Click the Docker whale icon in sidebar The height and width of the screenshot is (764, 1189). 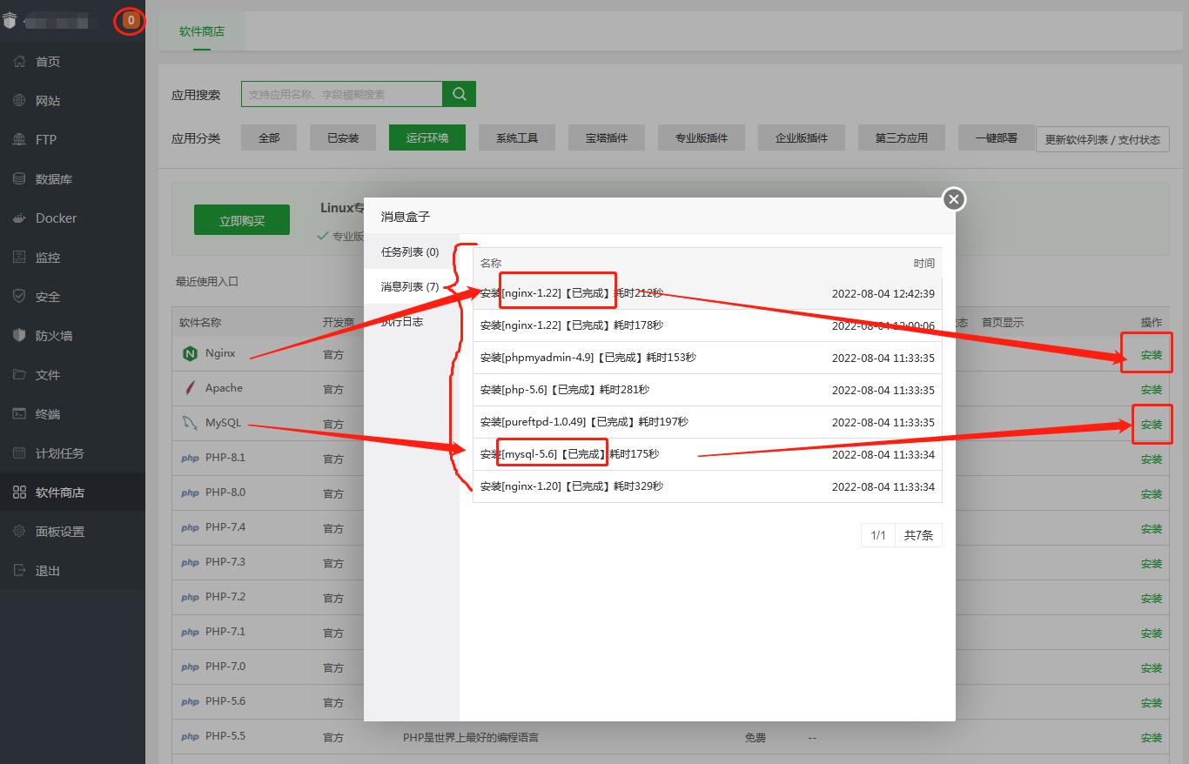(20, 218)
